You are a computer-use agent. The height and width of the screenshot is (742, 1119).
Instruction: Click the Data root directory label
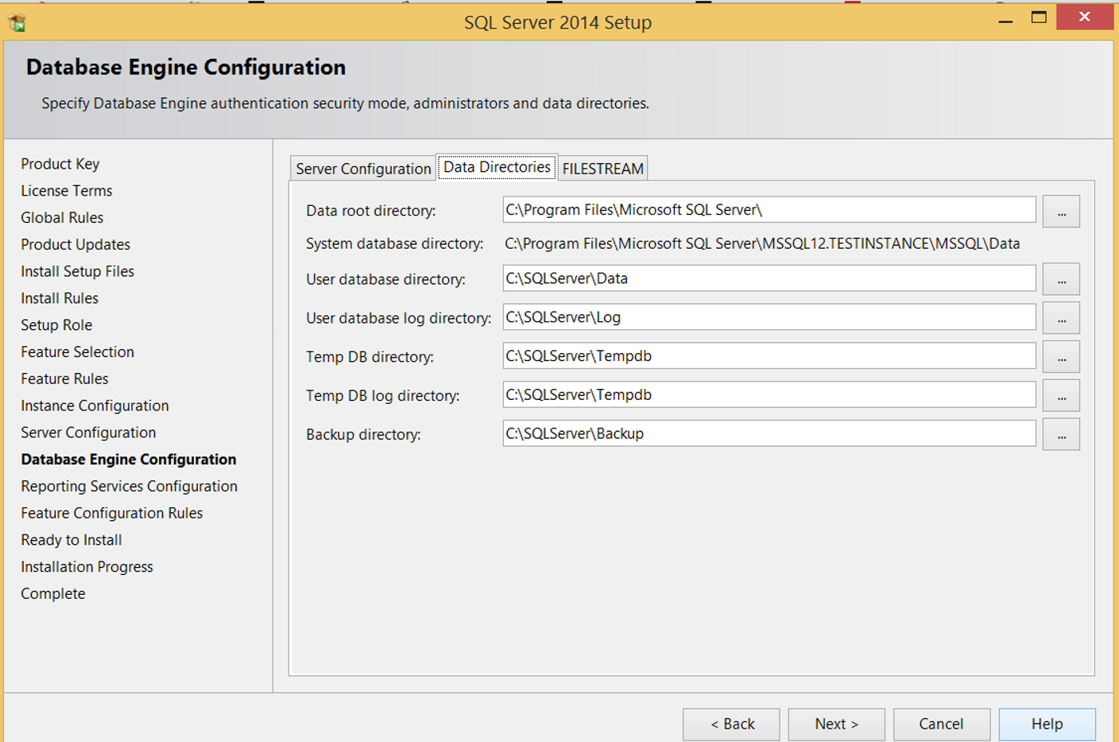[371, 211]
